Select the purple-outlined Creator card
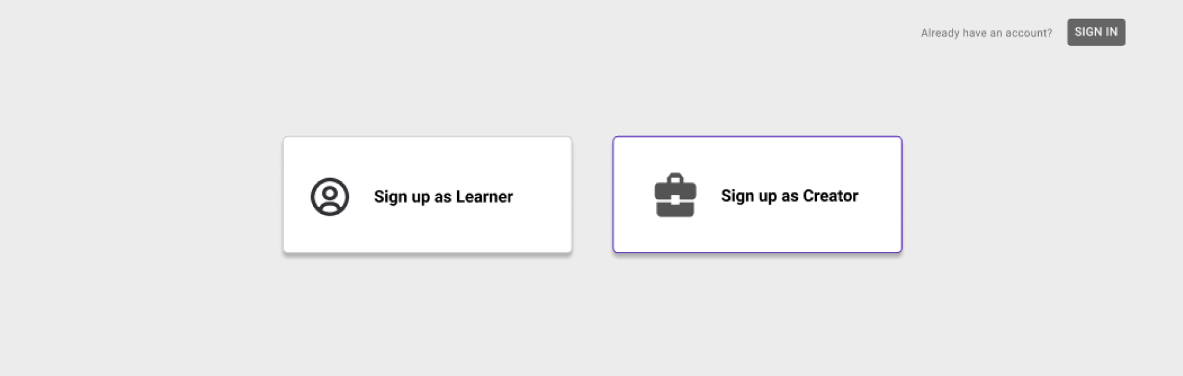Screen dimensions: 1183x376 [757, 195]
